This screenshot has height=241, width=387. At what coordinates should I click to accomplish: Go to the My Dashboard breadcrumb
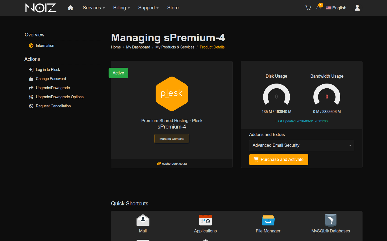[138, 47]
